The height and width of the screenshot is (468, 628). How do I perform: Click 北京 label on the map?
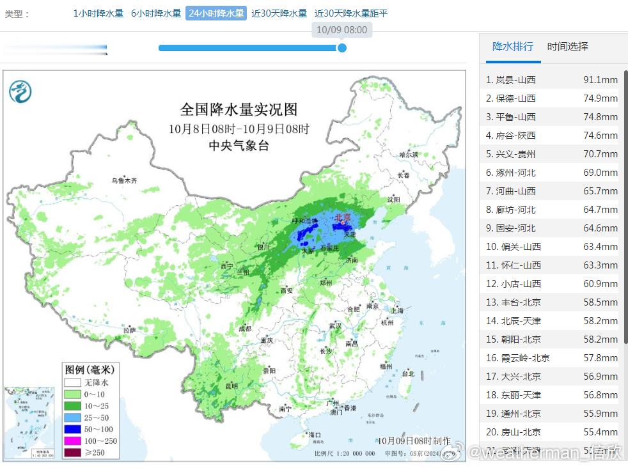pyautogui.click(x=343, y=217)
